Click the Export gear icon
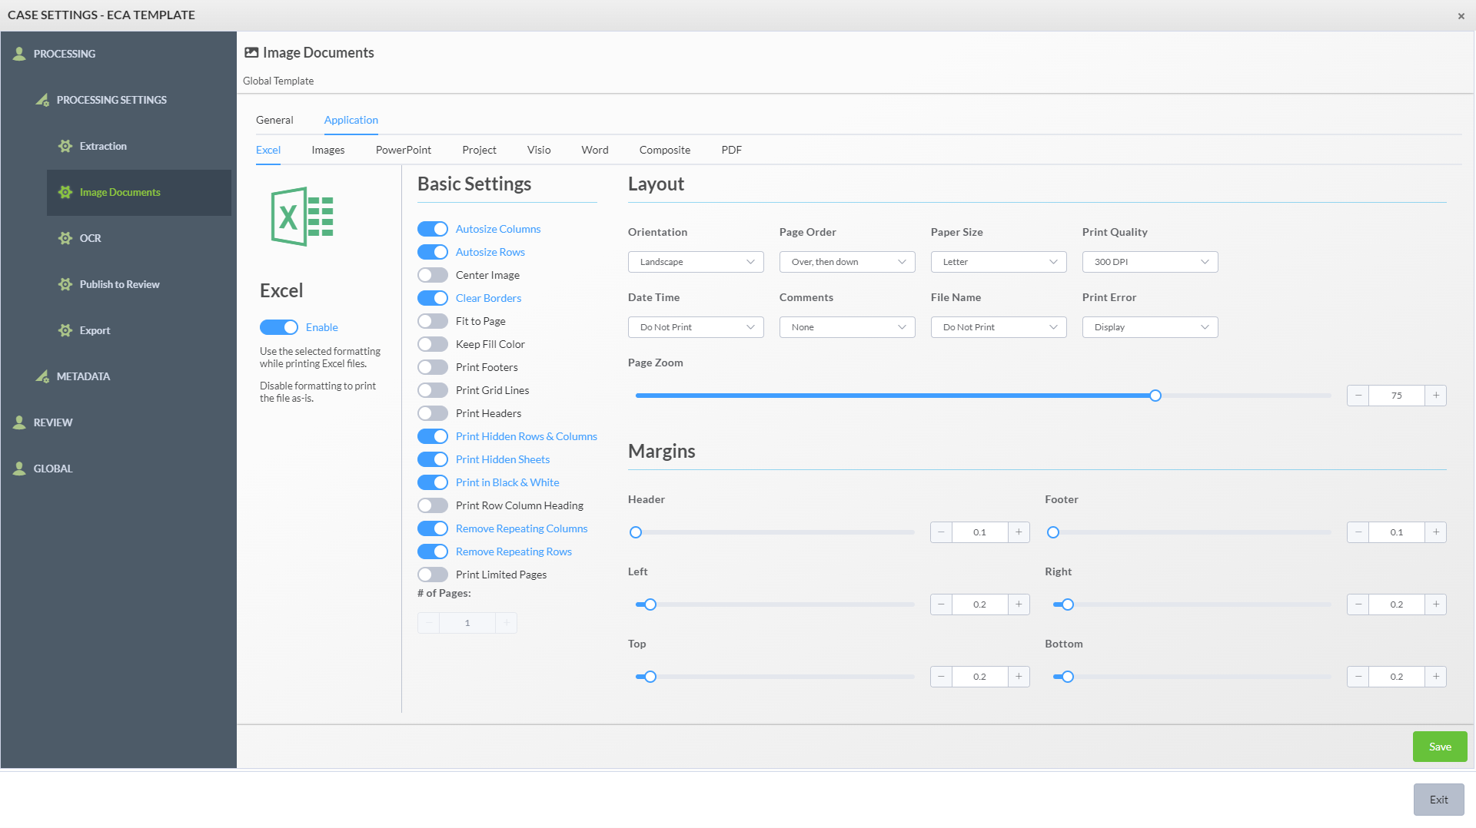 65,330
